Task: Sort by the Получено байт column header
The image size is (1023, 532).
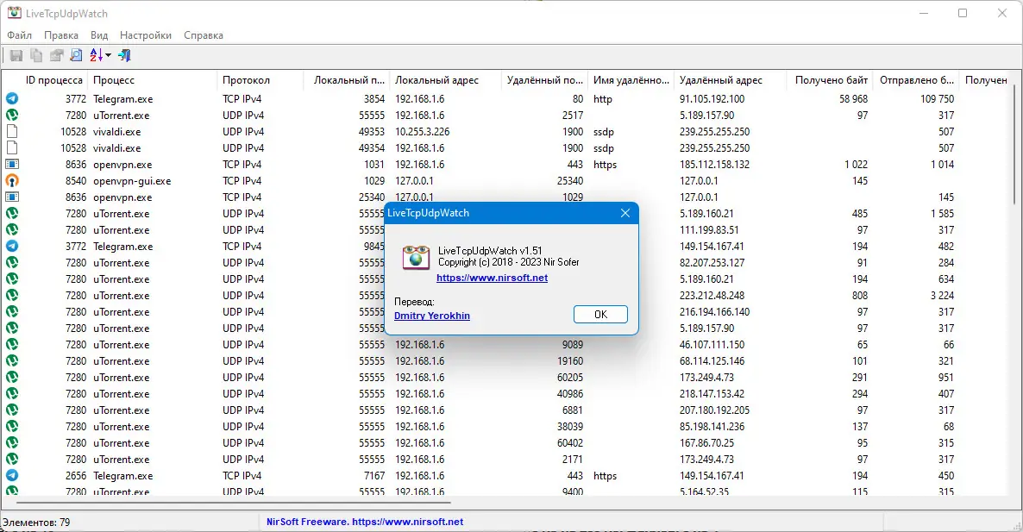Action: [832, 80]
